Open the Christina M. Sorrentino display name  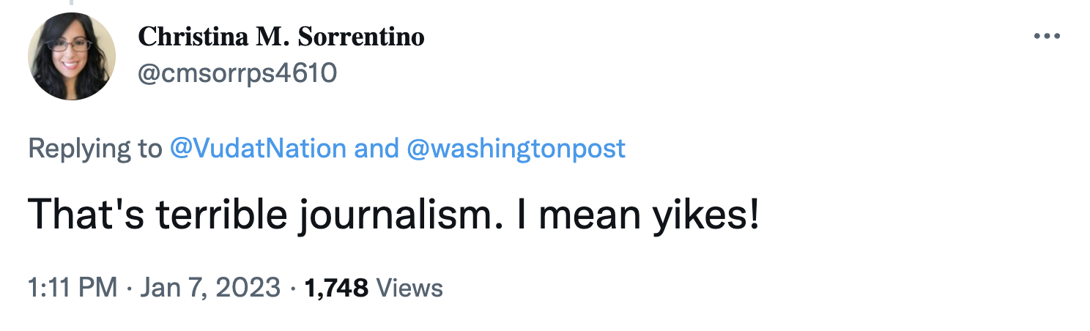[281, 37]
